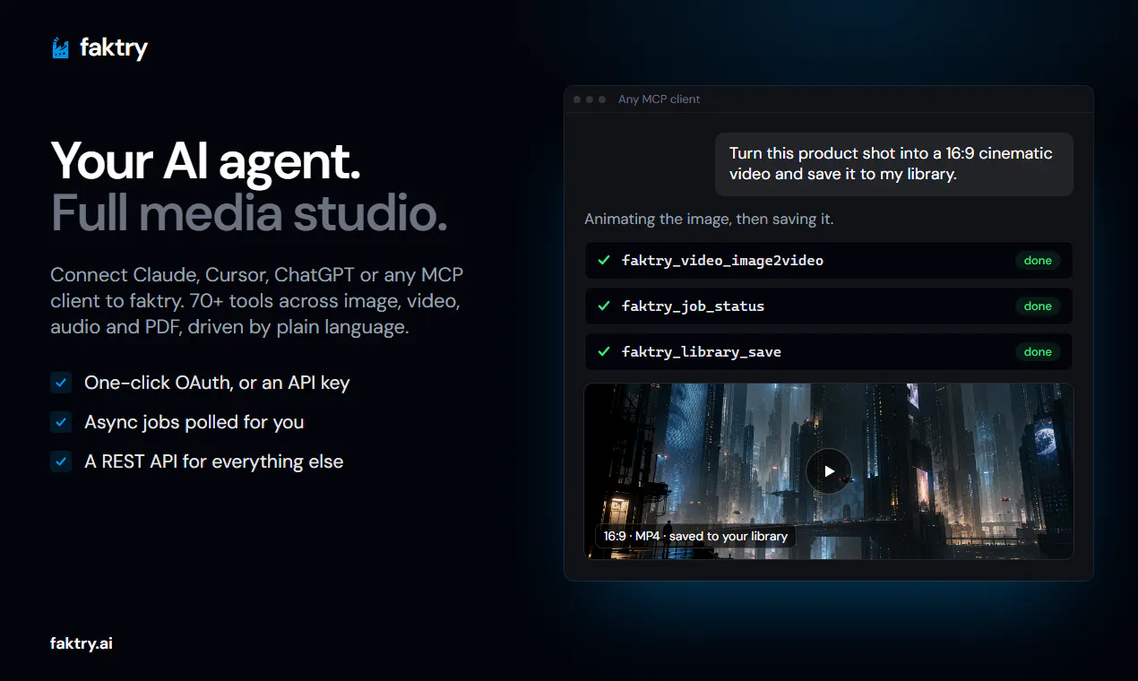Viewport: 1138px width, 681px height.
Task: Click Animating the image, then saving it text
Action: [709, 219]
